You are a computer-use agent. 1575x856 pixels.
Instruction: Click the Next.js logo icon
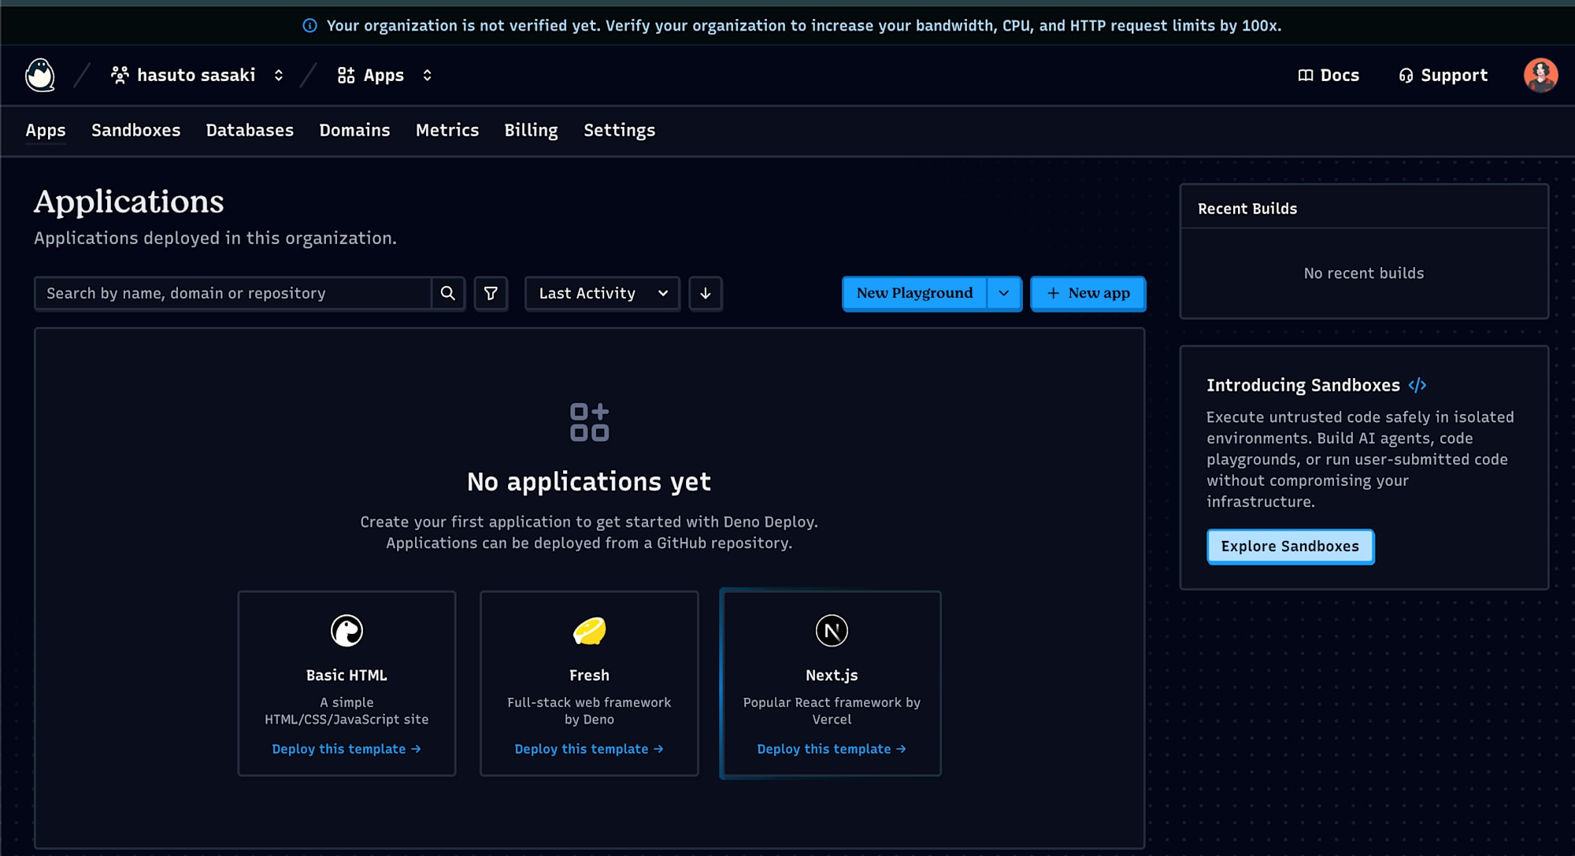click(x=831, y=631)
